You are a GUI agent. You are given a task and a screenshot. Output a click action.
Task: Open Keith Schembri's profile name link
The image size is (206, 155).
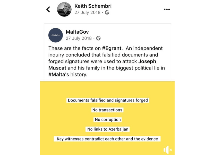point(93,6)
